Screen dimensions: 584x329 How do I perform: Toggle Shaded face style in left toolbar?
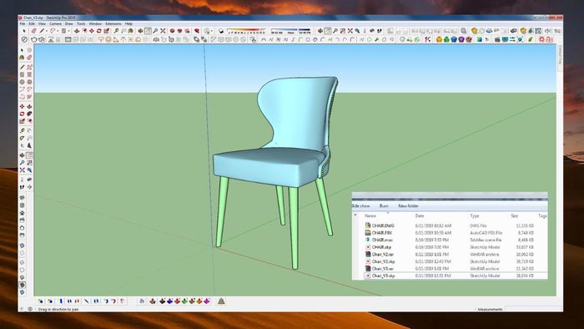[22, 277]
